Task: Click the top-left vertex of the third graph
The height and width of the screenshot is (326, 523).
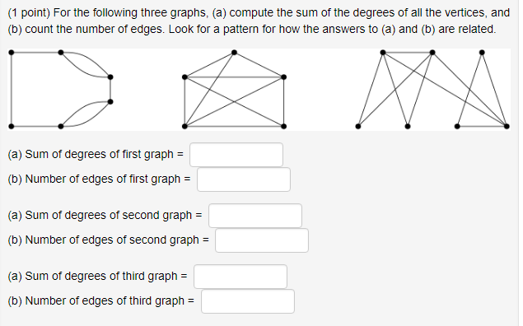Action: pyautogui.click(x=383, y=53)
